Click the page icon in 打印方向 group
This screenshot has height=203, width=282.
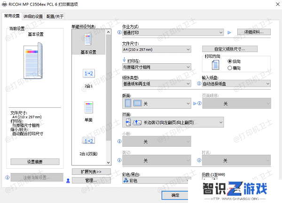coord(215,65)
